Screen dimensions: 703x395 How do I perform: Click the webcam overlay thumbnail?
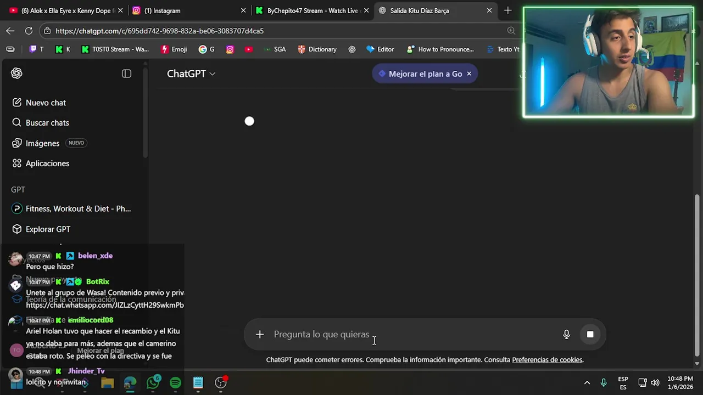click(x=609, y=62)
